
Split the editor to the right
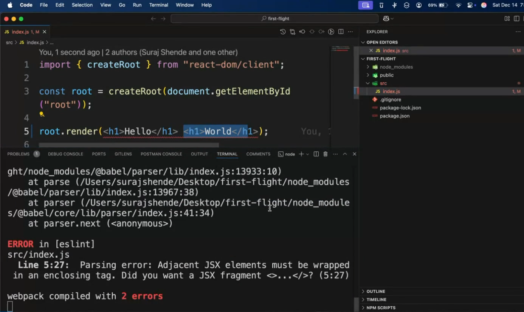(341, 32)
